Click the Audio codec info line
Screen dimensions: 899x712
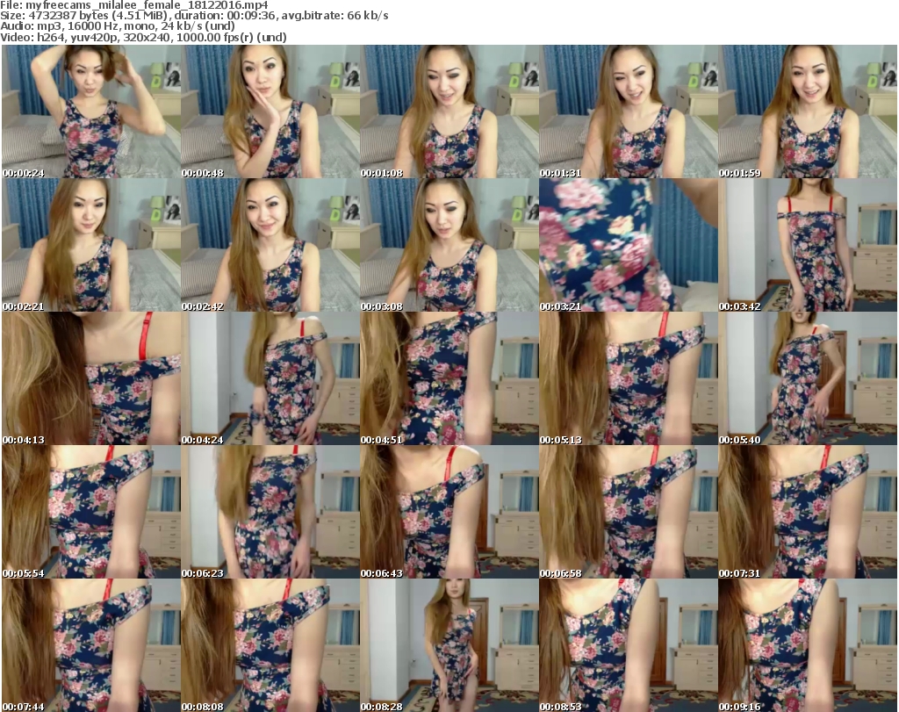coord(119,26)
